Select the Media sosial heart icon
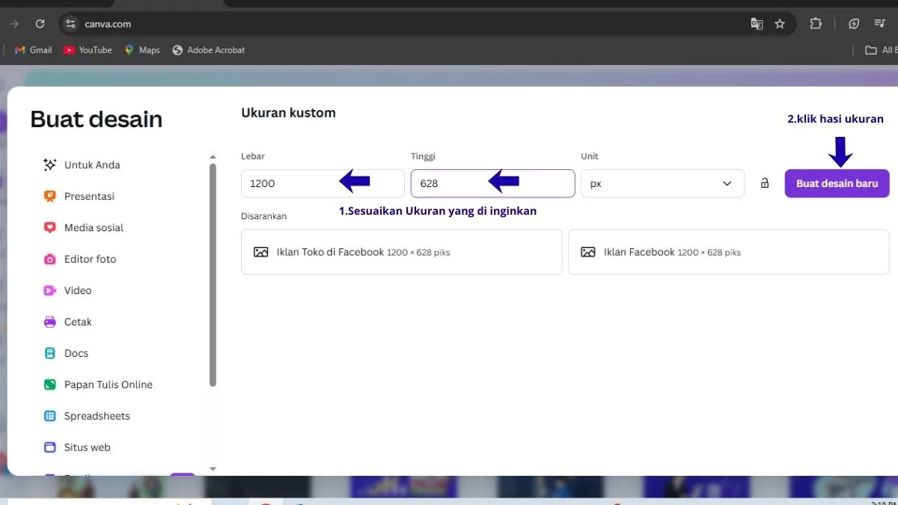 [50, 227]
